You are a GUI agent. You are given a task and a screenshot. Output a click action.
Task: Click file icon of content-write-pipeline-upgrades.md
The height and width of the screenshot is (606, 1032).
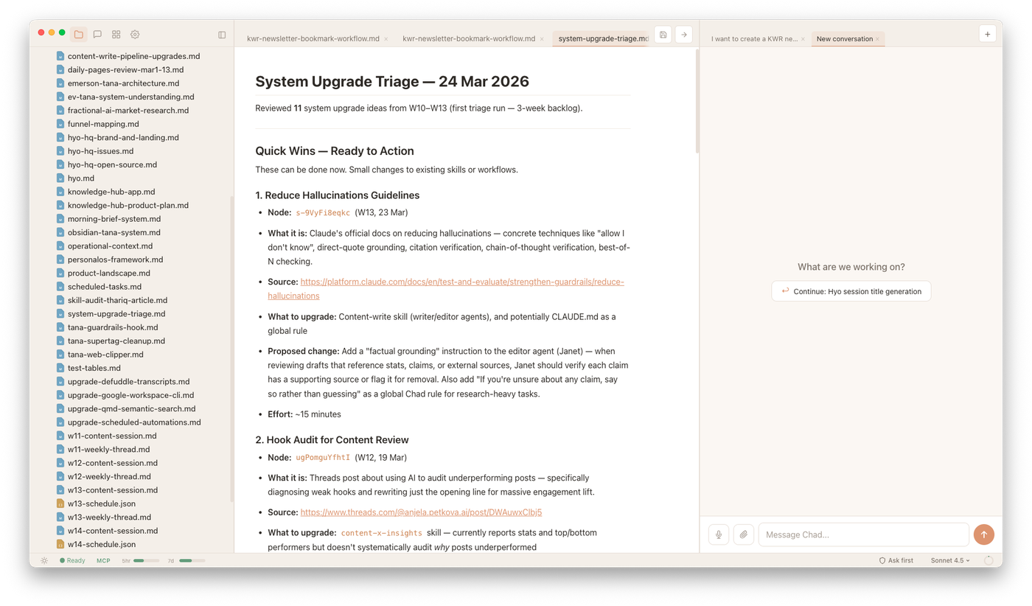[60, 56]
